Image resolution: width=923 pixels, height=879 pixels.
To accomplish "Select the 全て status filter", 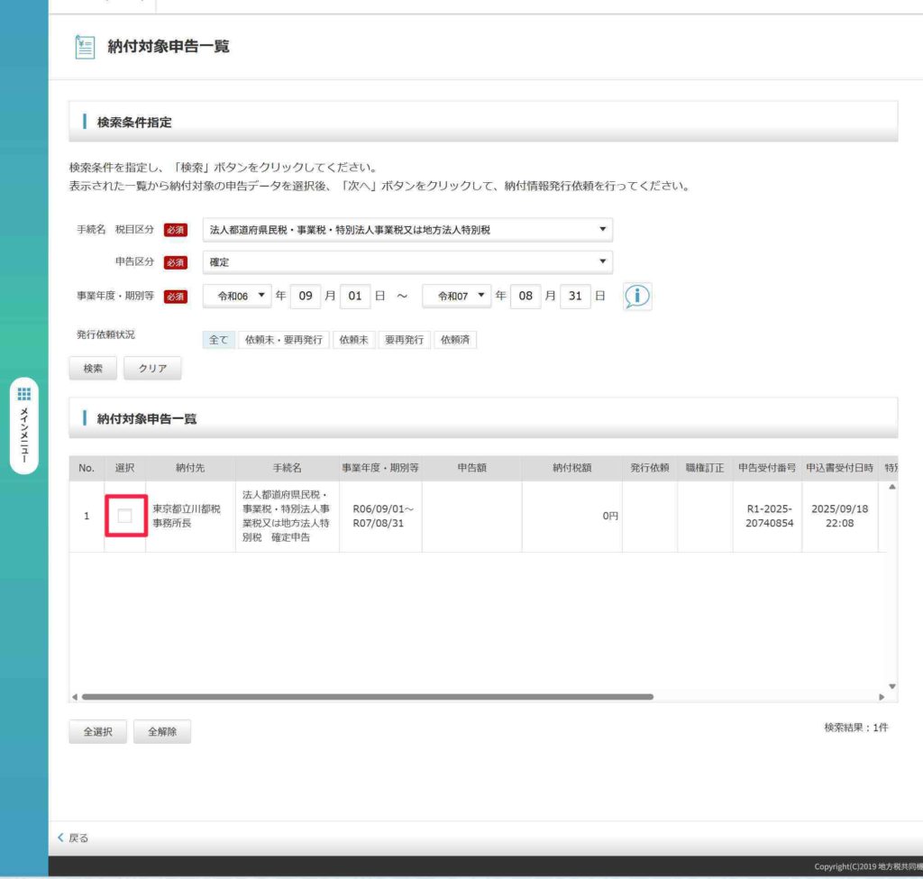I will tap(219, 340).
